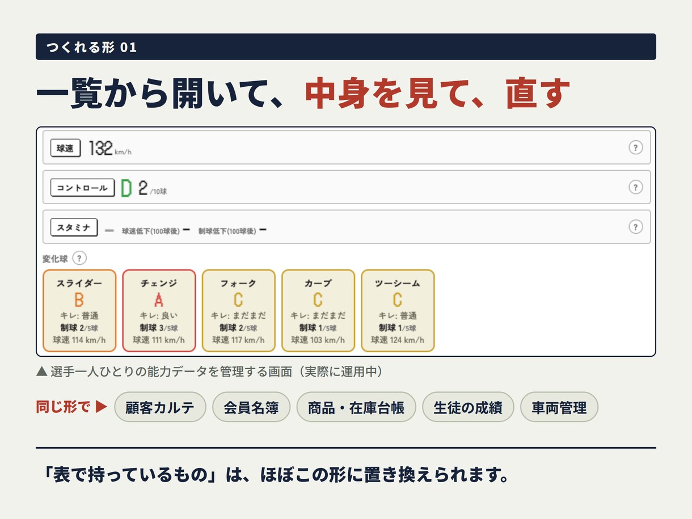
Task: Click the 球速 103 km/h text
Action: (318, 340)
